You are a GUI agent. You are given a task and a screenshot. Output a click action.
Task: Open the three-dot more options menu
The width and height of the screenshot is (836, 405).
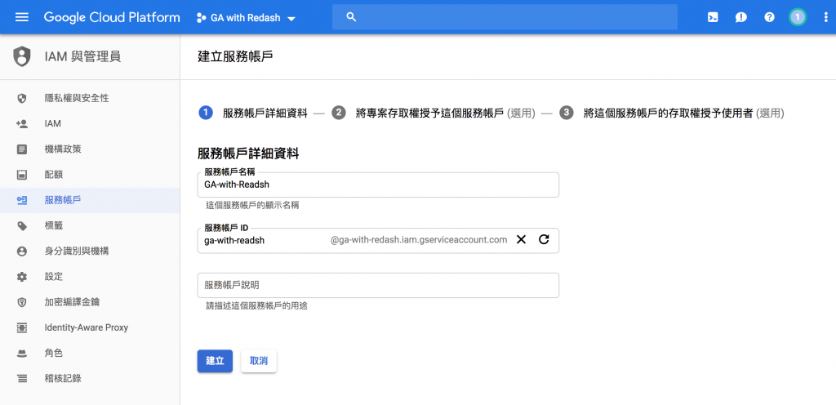(x=826, y=17)
